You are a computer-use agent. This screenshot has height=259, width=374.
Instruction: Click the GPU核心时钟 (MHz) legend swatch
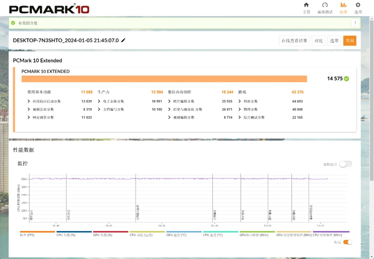pyautogui.click(x=257, y=232)
